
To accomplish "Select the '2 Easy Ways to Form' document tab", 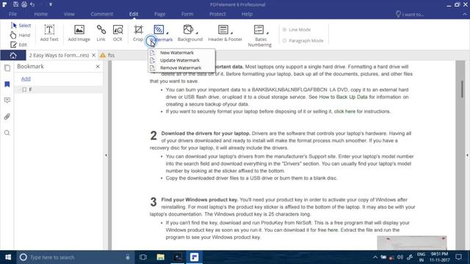I will pos(59,56).
